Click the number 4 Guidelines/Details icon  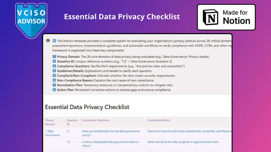coord(54,71)
